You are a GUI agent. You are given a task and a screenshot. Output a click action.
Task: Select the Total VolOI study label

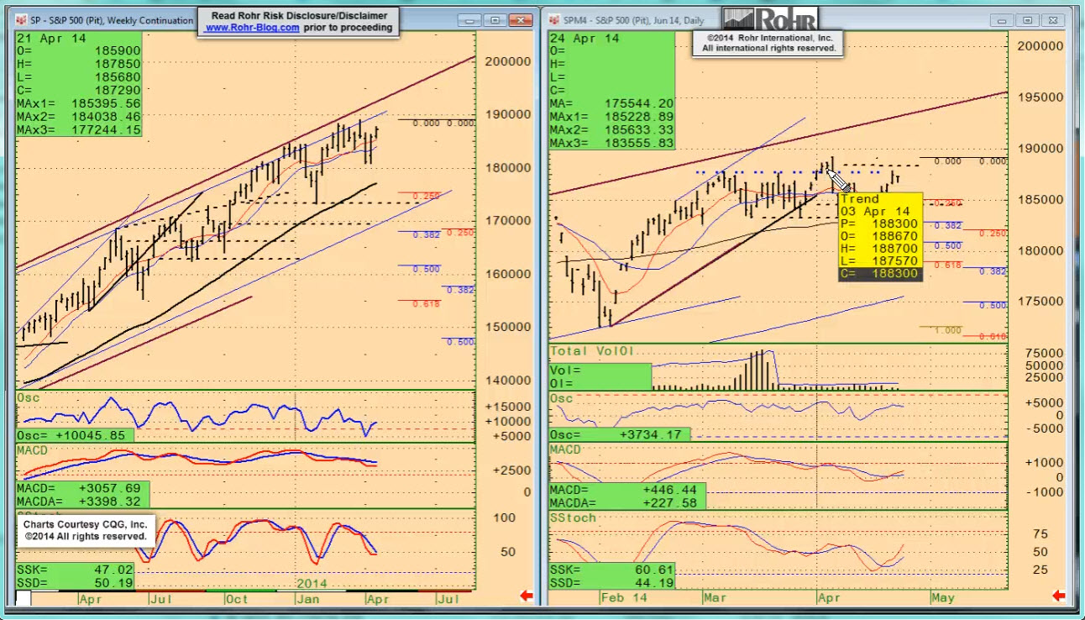591,350
